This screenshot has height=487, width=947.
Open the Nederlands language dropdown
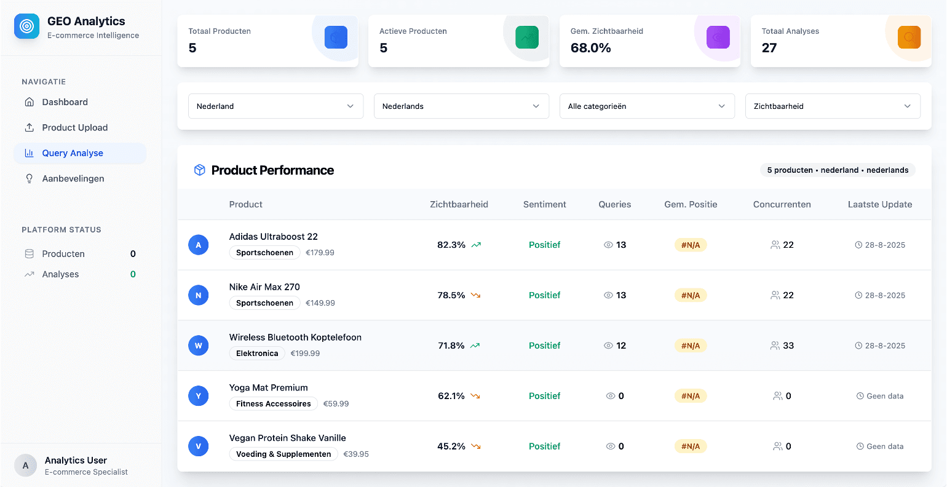click(x=461, y=106)
